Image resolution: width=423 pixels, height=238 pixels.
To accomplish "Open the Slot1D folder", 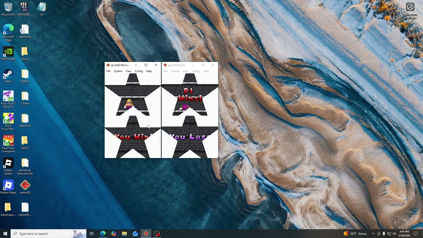I will click(25, 142).
